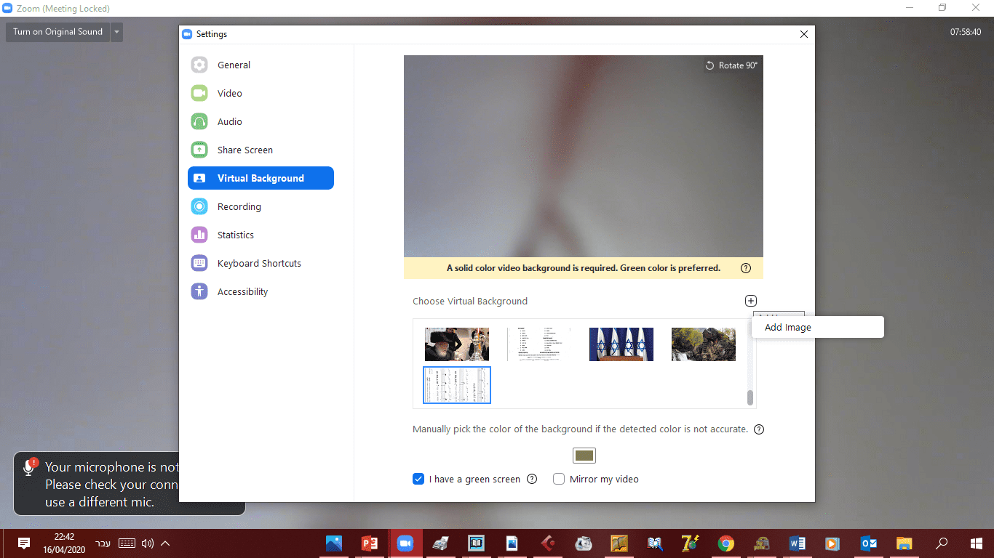
Task: Expand the Original Sound dropdown arrow
Action: [116, 32]
